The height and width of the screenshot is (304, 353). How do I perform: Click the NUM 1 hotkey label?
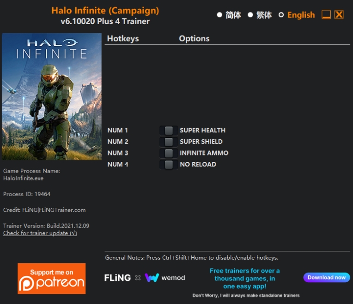pos(117,130)
